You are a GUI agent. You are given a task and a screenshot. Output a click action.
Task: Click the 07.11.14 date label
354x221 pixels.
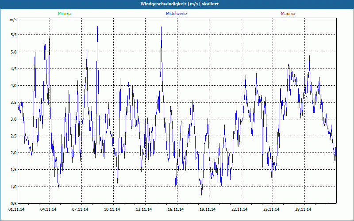click(x=80, y=210)
